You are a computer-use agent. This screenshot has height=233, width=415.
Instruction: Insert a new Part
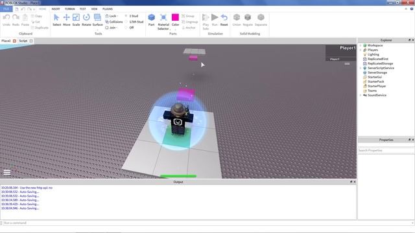[151, 20]
